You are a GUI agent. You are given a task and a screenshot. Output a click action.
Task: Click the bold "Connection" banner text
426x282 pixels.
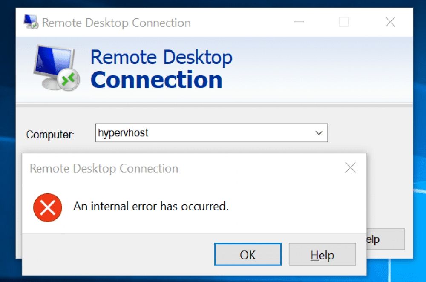tap(156, 80)
